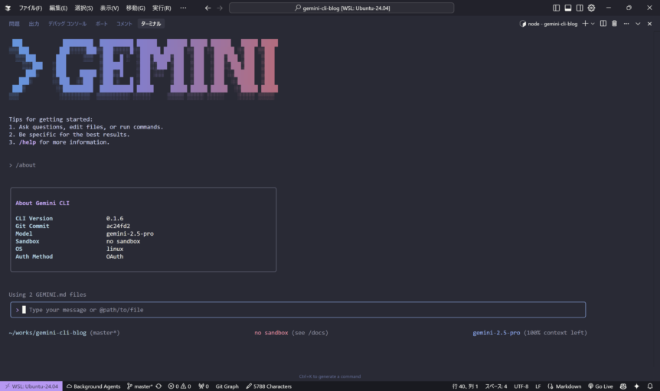Viewport: 660px width, 391px height.
Task: Kill terminal with the trash icon
Action: coord(615,24)
